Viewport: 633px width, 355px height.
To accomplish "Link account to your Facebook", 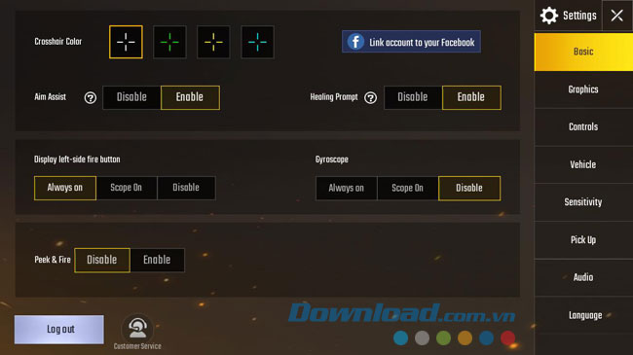I will point(411,42).
